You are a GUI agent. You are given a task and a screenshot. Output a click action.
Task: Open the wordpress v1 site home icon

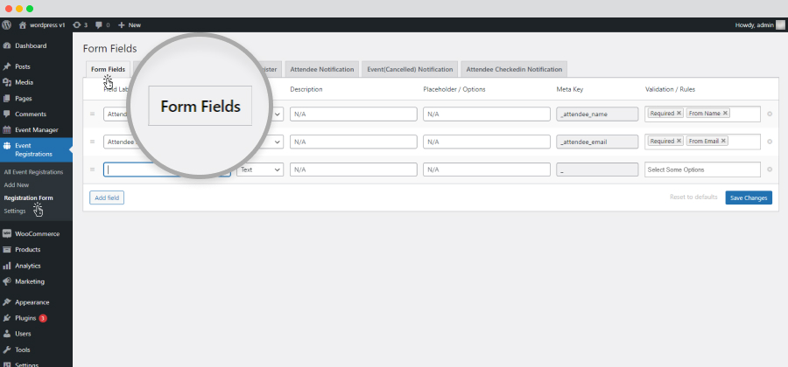click(x=23, y=24)
